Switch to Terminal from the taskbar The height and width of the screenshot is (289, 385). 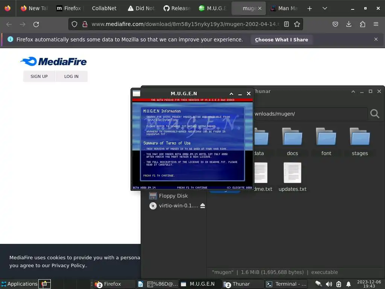[x=286, y=284]
